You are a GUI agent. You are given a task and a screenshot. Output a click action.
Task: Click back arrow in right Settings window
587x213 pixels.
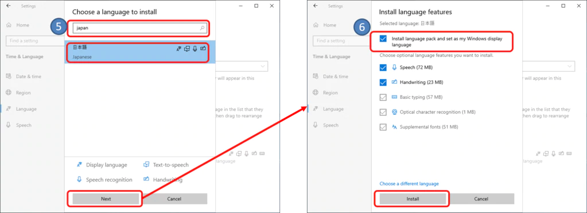click(316, 6)
